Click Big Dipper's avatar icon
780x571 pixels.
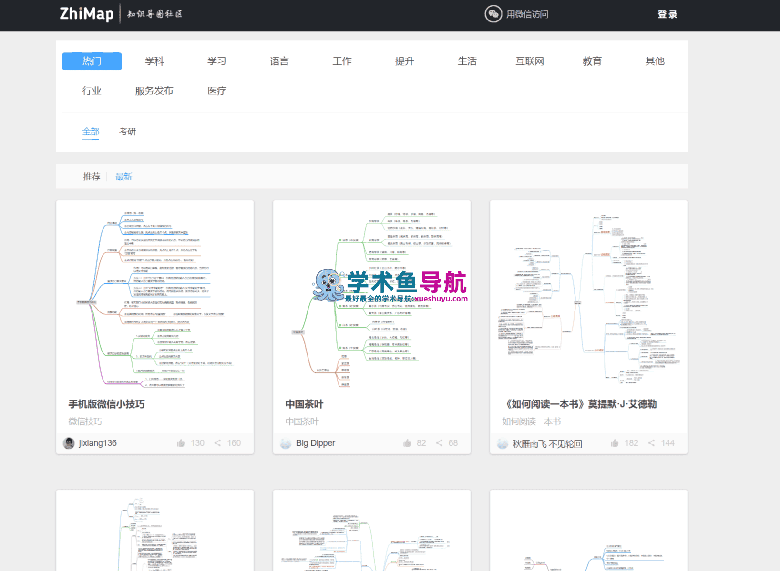tap(286, 443)
